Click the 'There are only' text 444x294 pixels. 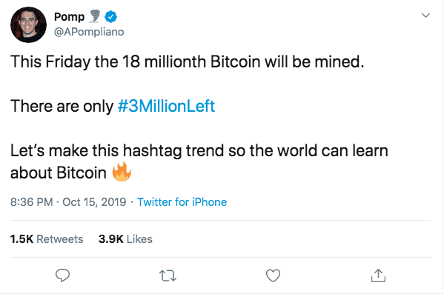[62, 106]
